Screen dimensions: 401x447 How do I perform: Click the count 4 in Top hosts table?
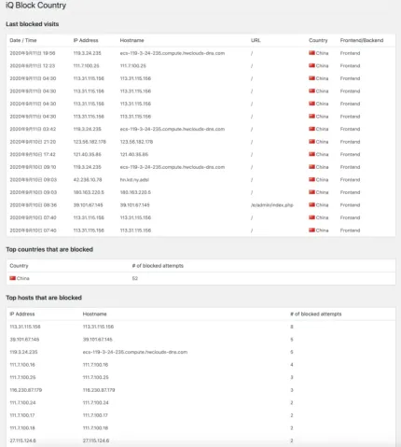click(x=292, y=365)
